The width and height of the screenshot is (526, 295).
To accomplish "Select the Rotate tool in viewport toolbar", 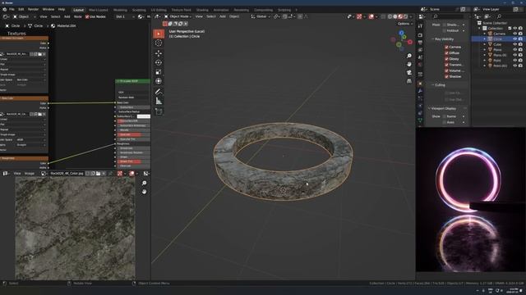I will click(159, 62).
